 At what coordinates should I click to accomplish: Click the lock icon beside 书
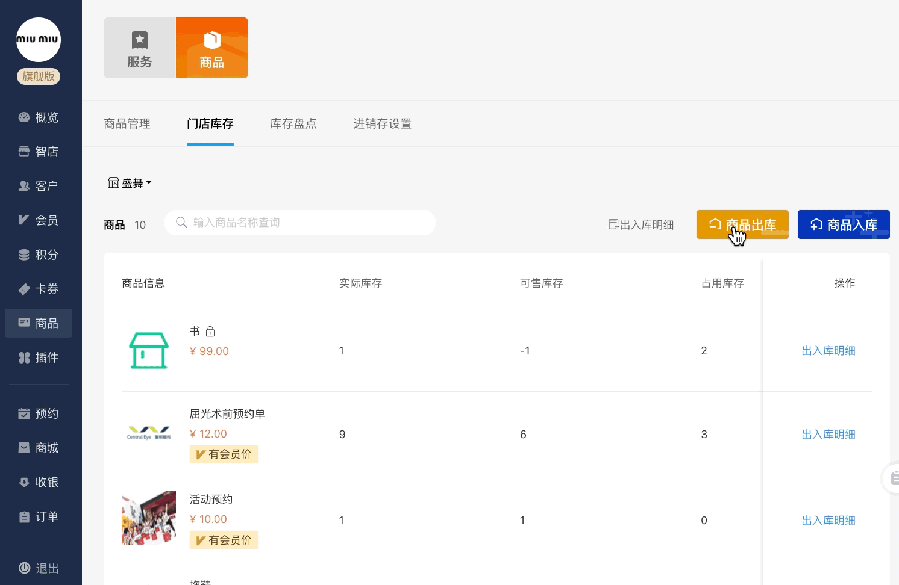[210, 332]
